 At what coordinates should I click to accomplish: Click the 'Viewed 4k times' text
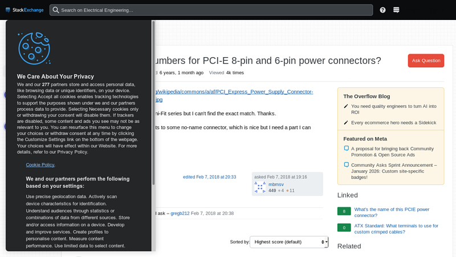pos(226,73)
